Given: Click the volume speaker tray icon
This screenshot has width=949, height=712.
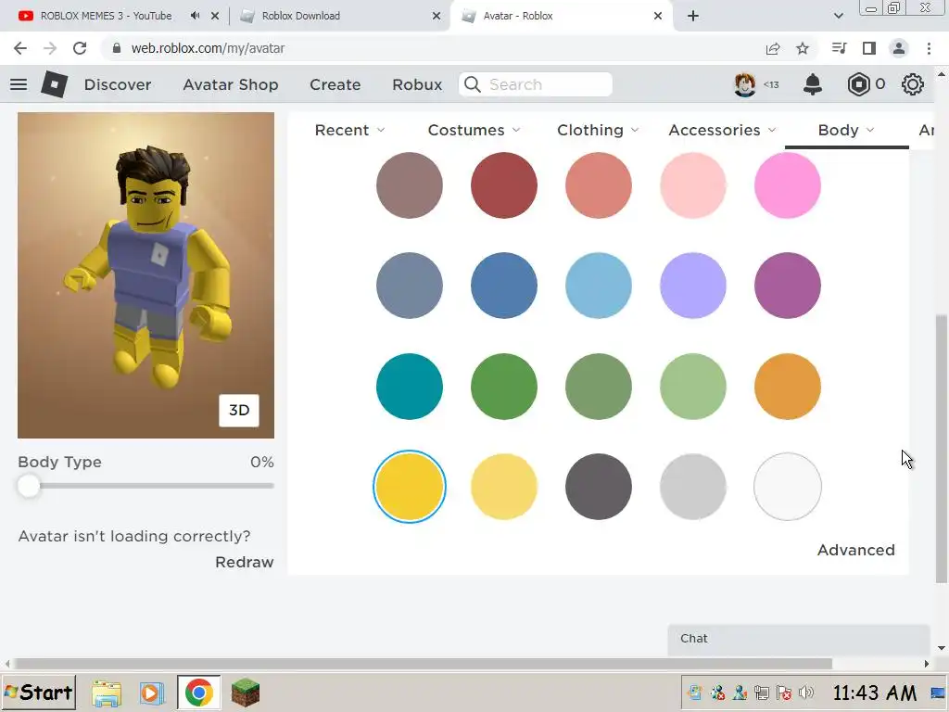Looking at the screenshot, I should (x=806, y=693).
